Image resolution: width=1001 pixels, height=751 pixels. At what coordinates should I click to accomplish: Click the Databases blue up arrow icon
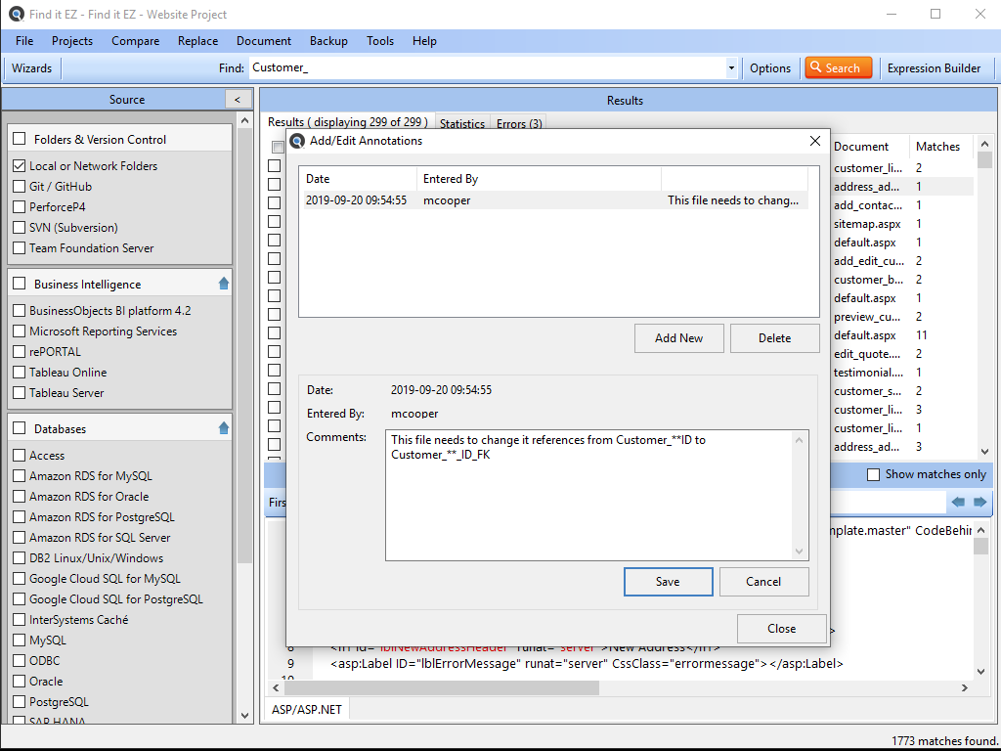point(223,428)
